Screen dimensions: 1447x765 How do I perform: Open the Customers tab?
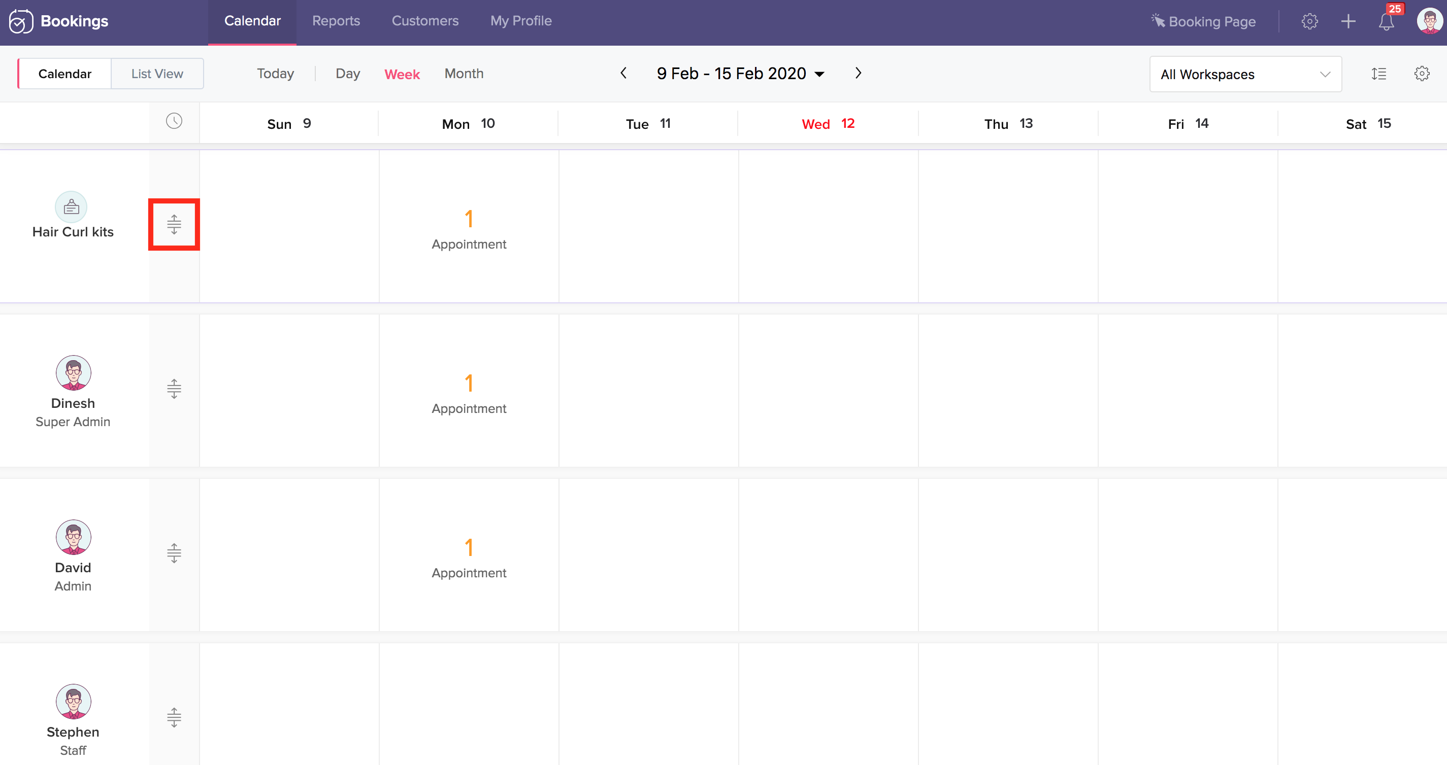click(424, 21)
